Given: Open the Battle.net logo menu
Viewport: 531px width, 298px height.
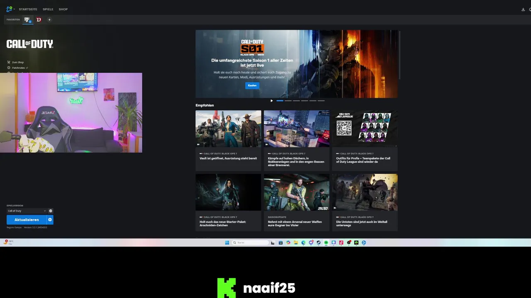Looking at the screenshot, I should (x=10, y=9).
